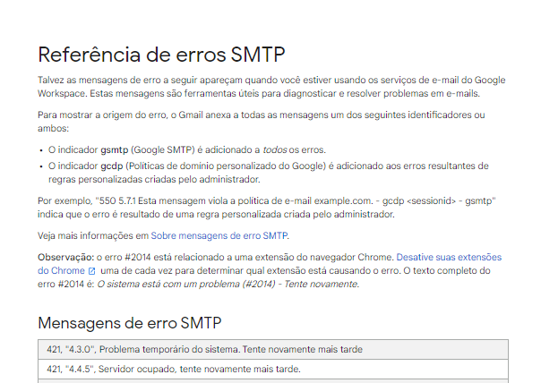This screenshot has width=541, height=383.
Task: Click the "Para mostrar a origem do erro" paragraph
Action: (262, 121)
